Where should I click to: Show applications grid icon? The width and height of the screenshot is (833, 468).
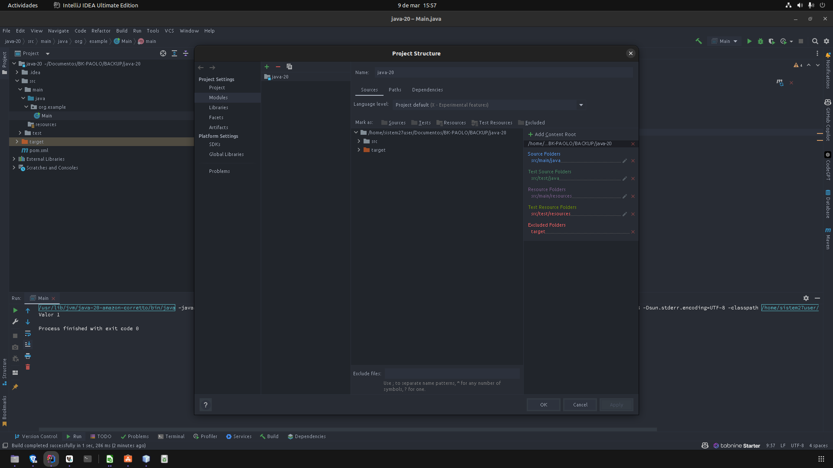tap(821, 459)
